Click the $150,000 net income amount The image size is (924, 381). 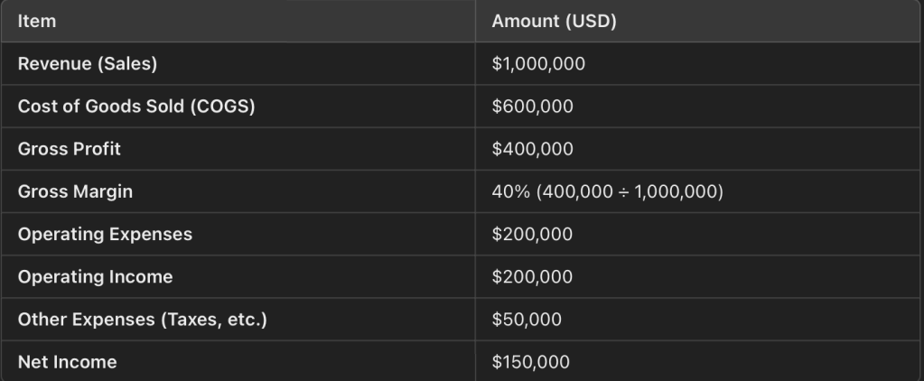(531, 363)
